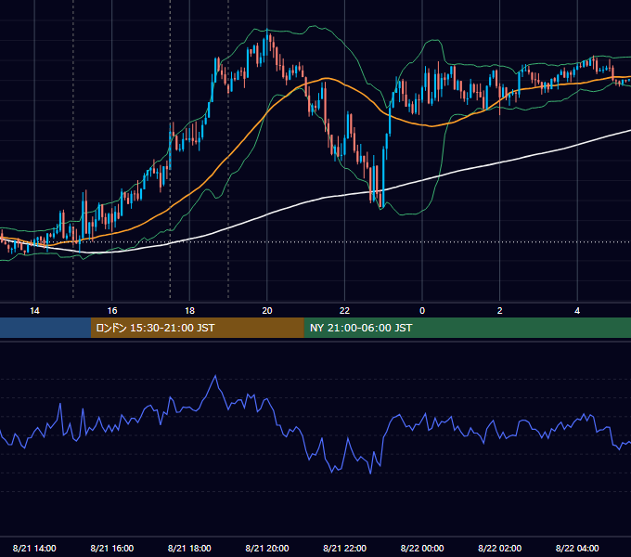This screenshot has width=631, height=557.
Task: Click the 8/21 22:00 timestamp label
Action: coord(345,548)
